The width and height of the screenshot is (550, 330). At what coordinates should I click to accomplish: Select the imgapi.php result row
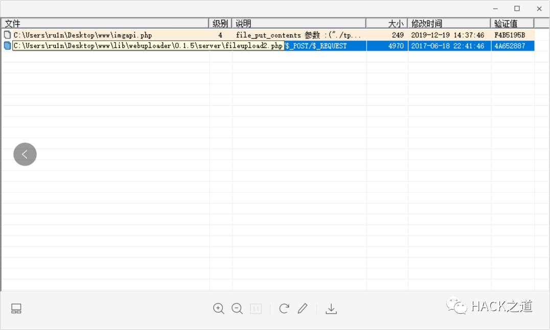(153, 35)
